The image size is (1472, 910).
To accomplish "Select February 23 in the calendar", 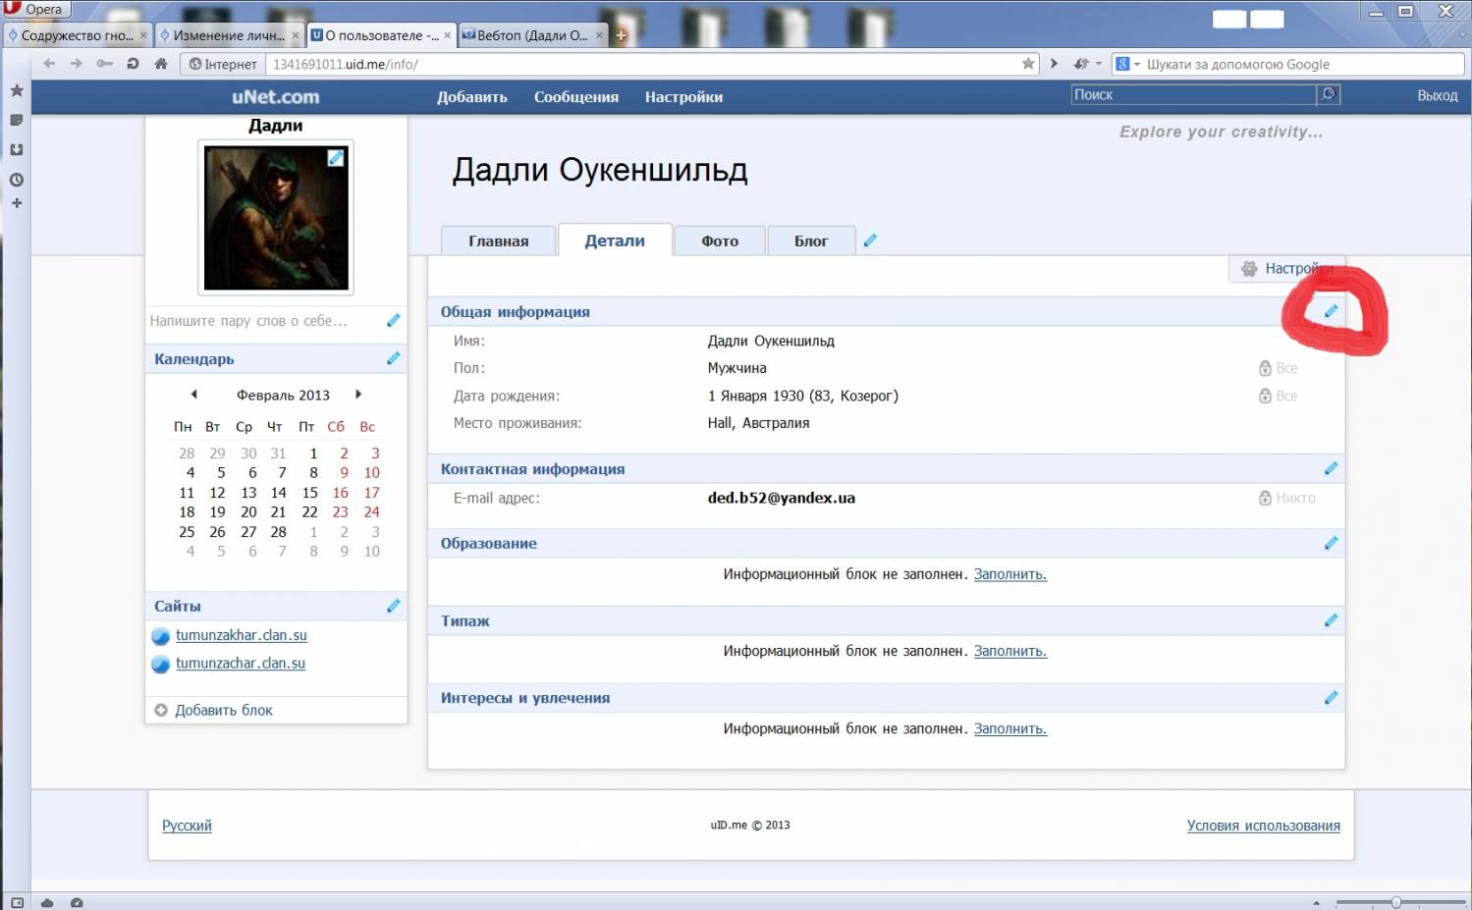I will (340, 511).
